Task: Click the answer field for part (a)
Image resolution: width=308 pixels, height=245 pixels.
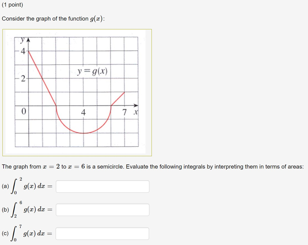Action: coord(102,186)
